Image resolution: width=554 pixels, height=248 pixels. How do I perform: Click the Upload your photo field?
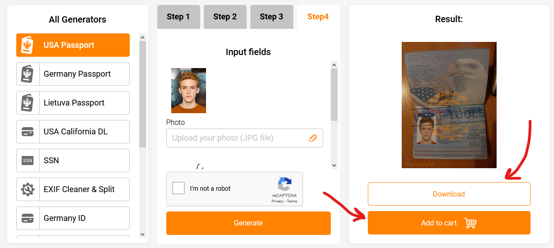237,138
